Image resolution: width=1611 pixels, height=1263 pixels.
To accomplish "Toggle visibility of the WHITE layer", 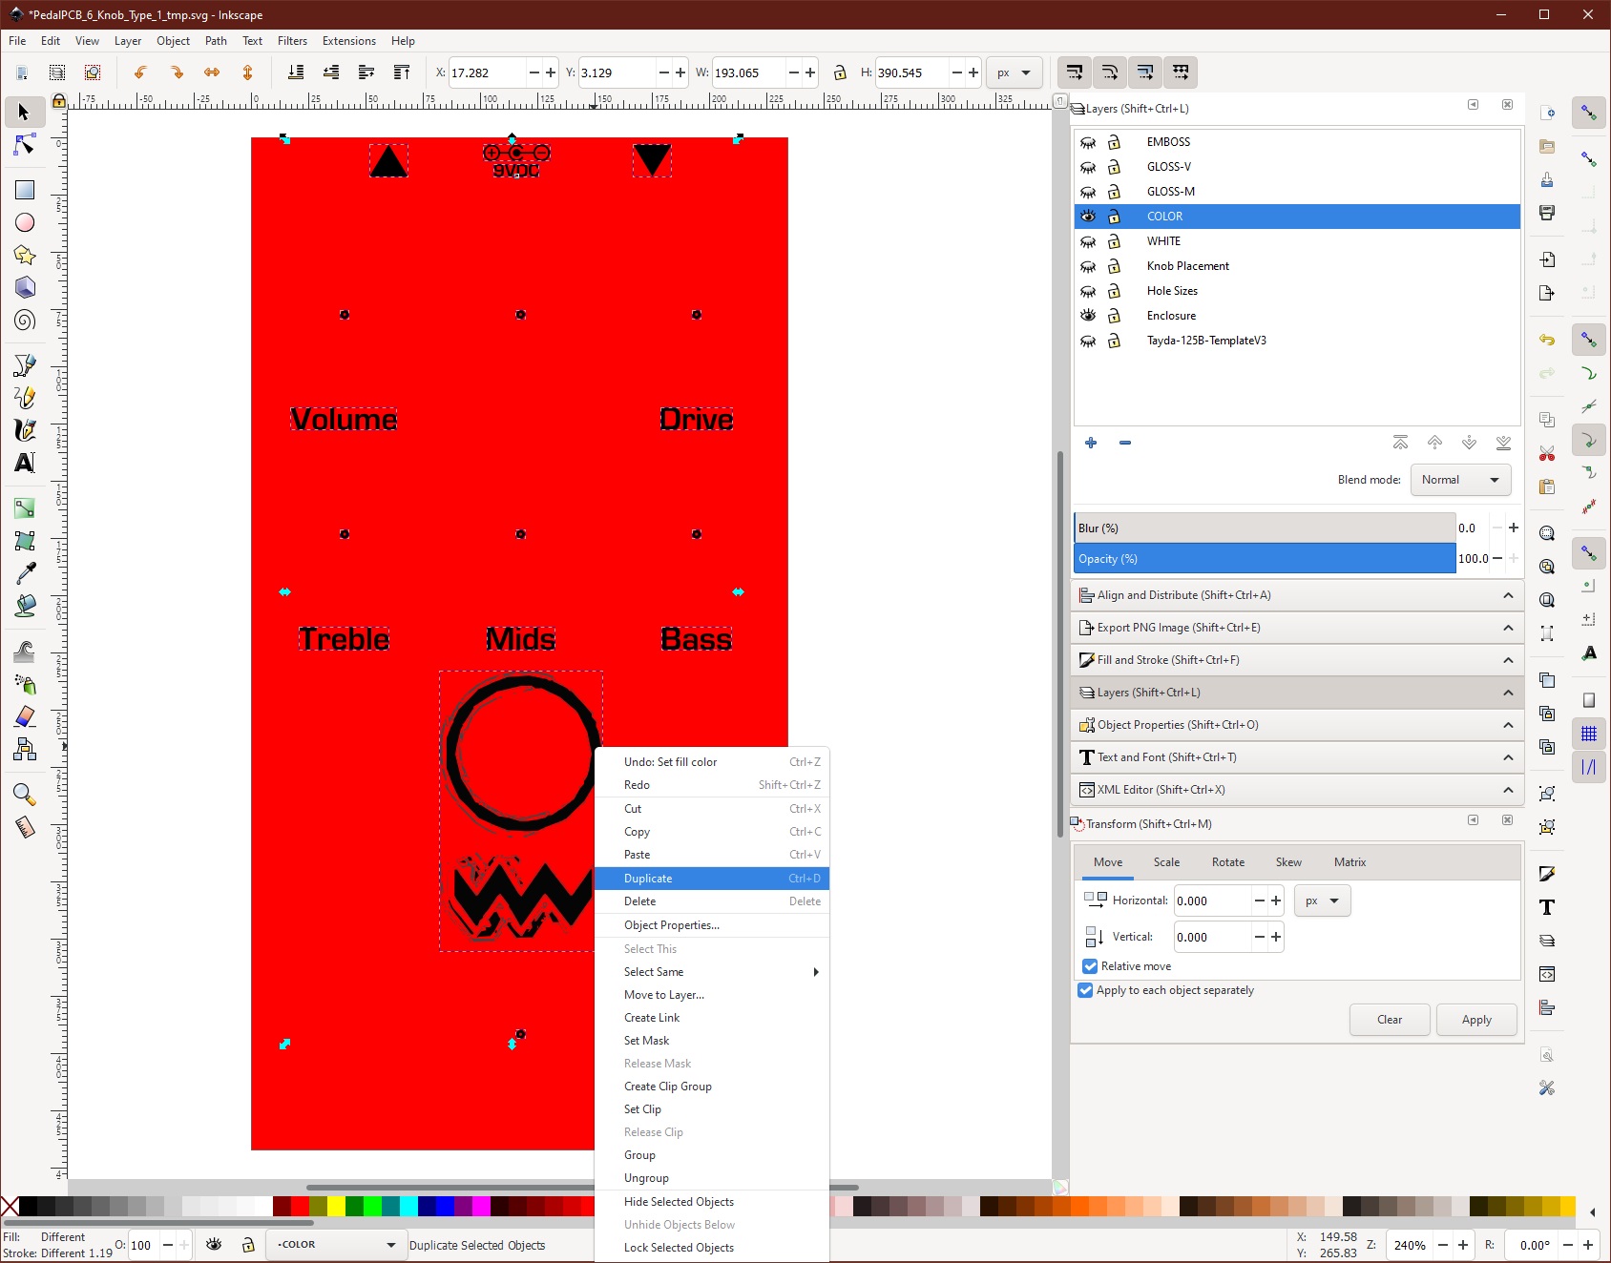I will click(1088, 241).
